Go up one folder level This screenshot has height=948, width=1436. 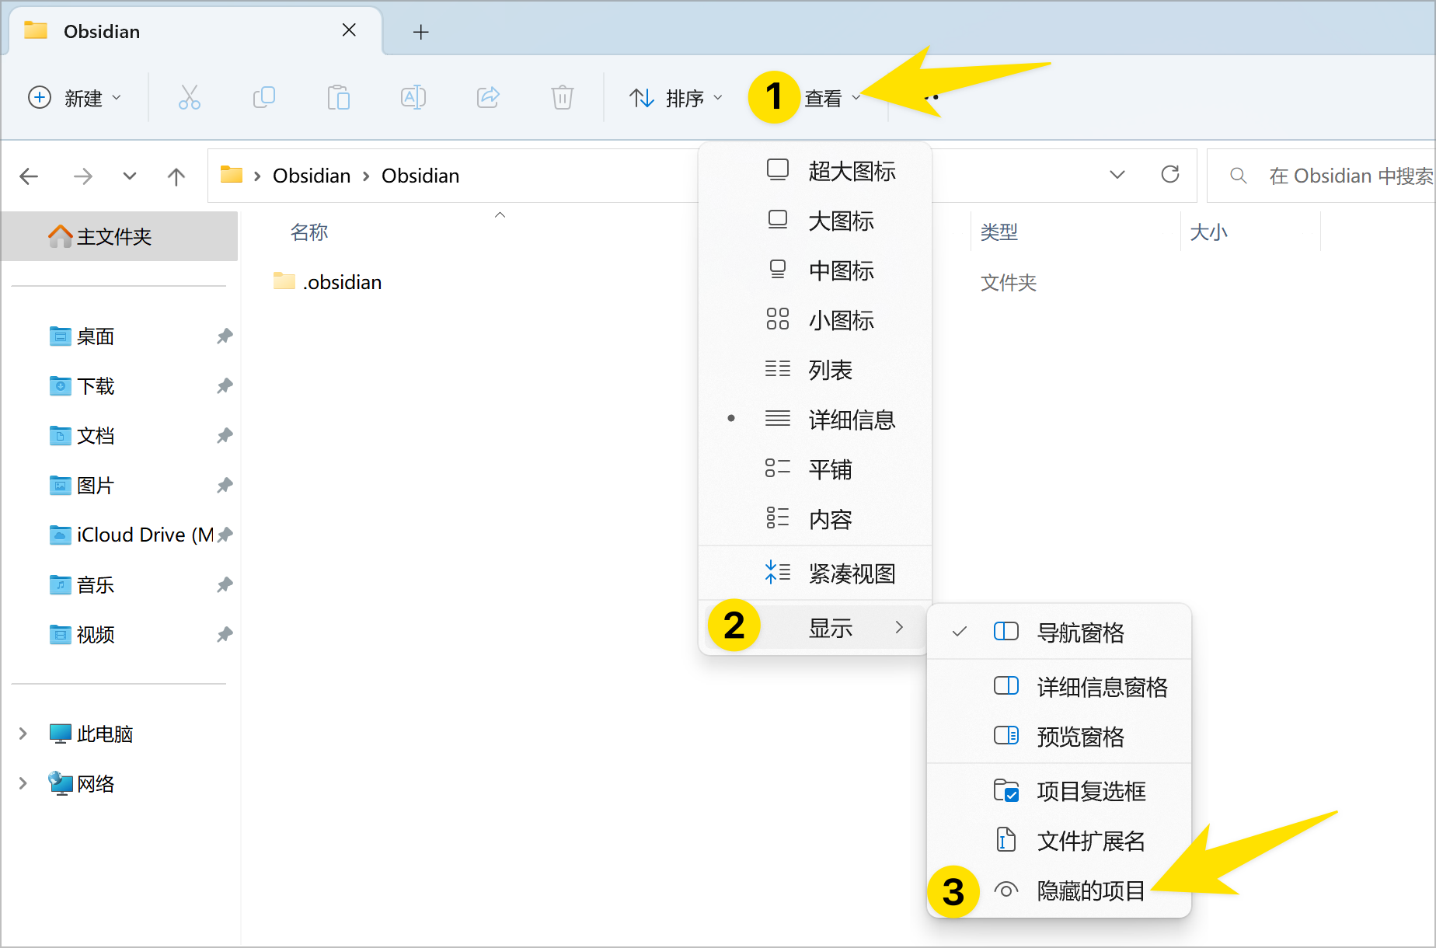coord(176,176)
